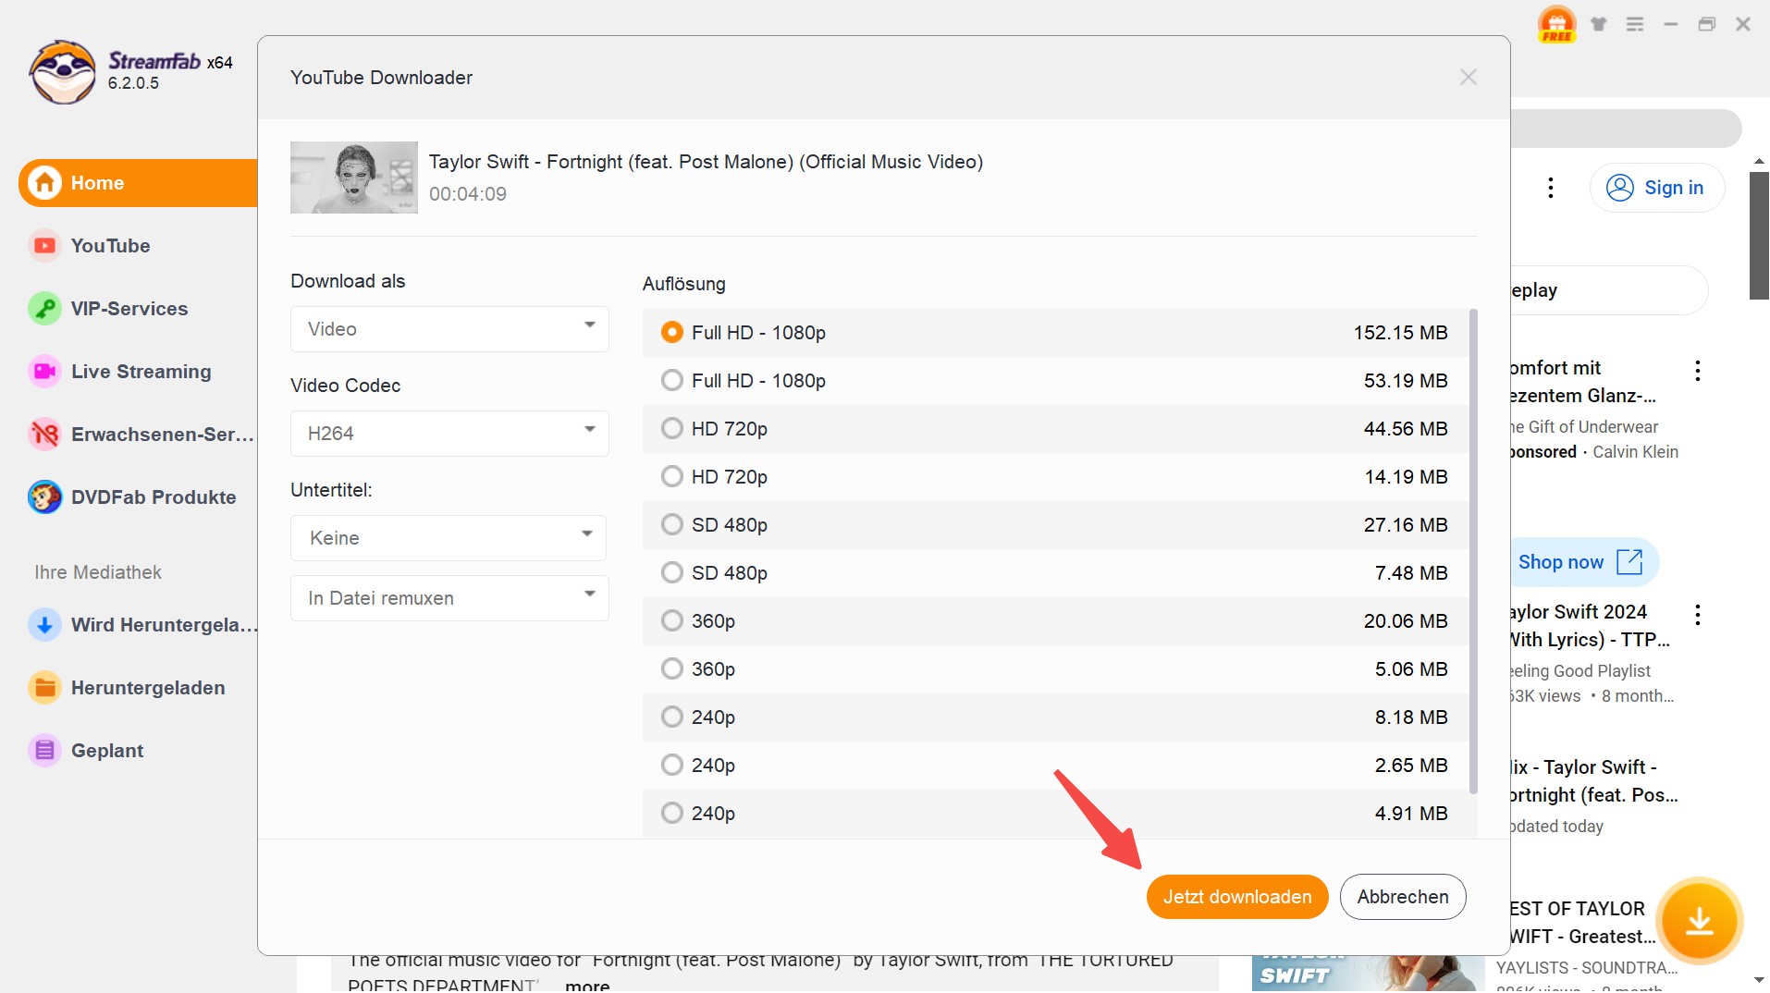Click the web page vertical scrollbar
This screenshot has height=993, width=1770.
click(1759, 236)
